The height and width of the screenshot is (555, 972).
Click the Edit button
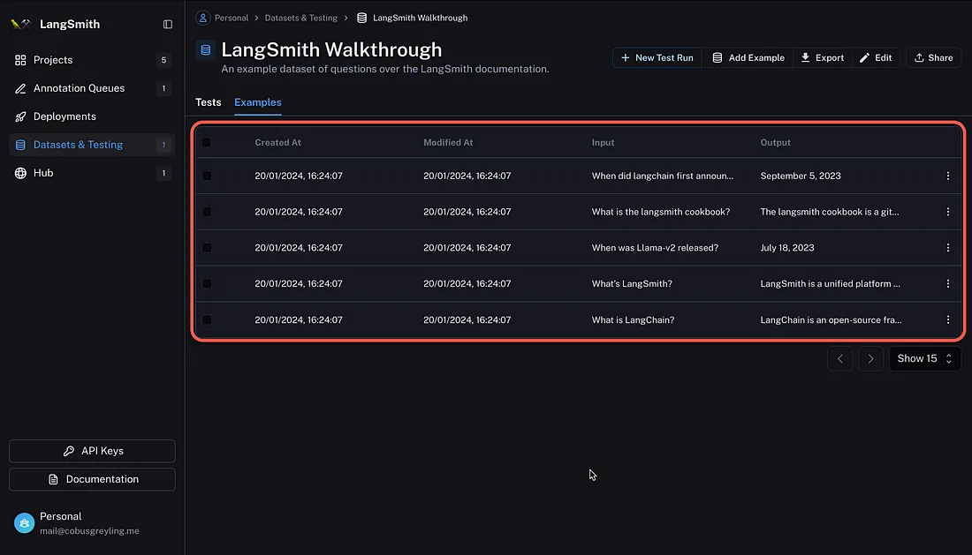pyautogui.click(x=876, y=57)
